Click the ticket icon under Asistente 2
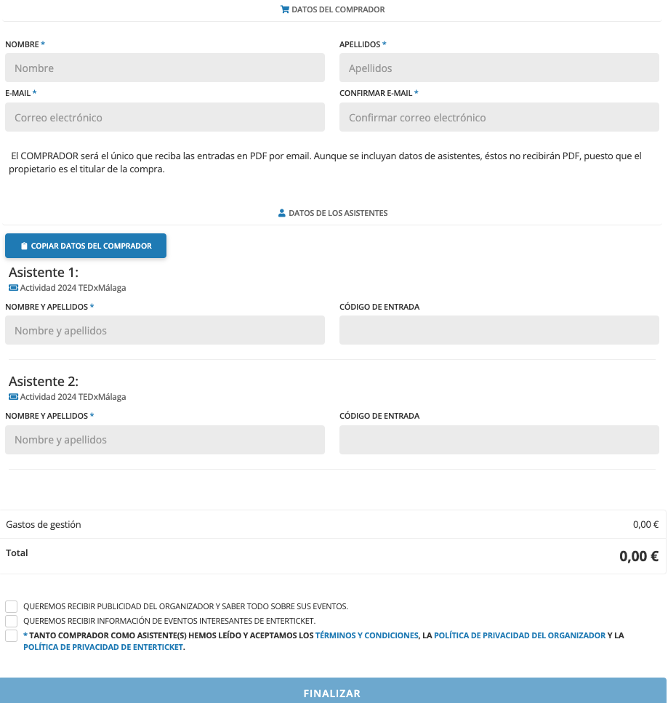668x703 pixels. (x=13, y=397)
